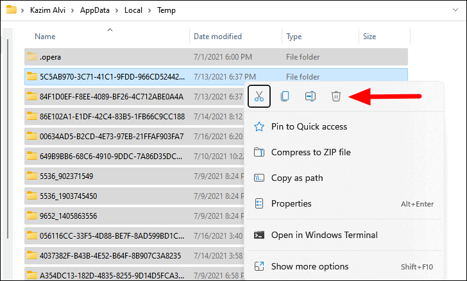Open Properties from context menu
The height and width of the screenshot is (281, 467).
point(291,203)
